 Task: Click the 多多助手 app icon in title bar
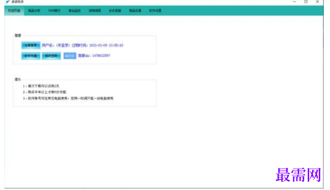pos(8,2)
